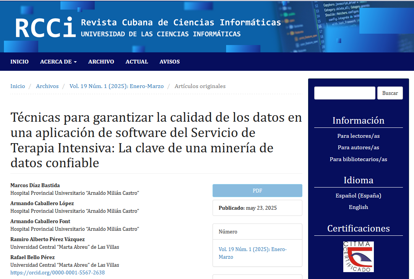The width and height of the screenshot is (414, 279).
Task: Expand the ACERCA DE dropdown menu
Action: tap(58, 62)
